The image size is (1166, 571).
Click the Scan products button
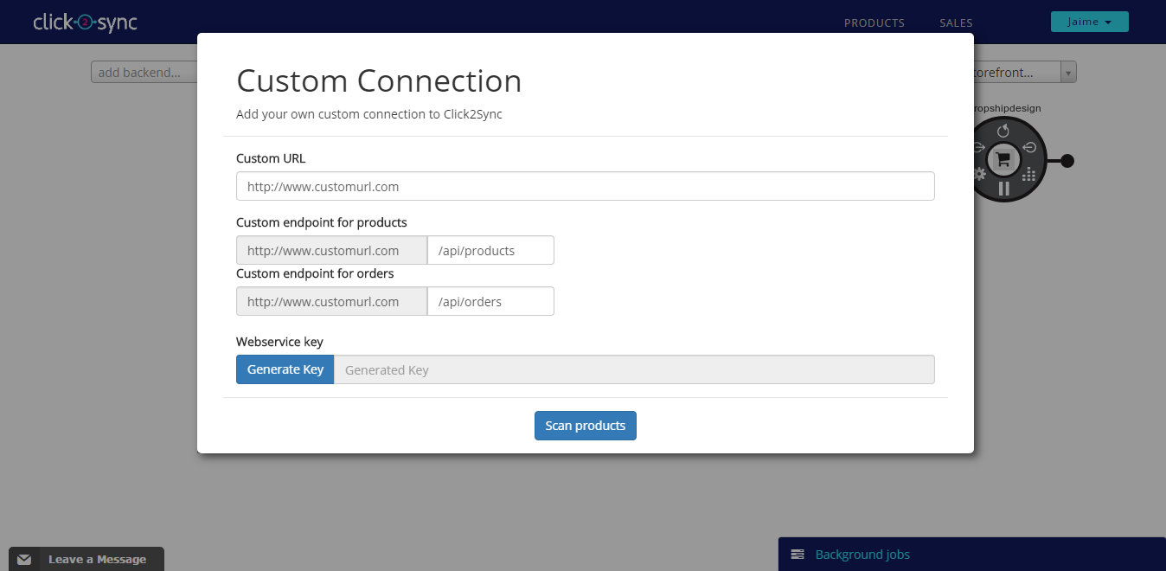pyautogui.click(x=585, y=425)
